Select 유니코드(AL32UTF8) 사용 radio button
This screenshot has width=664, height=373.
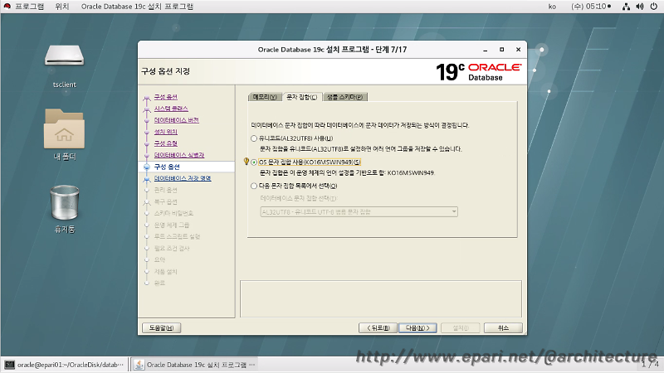point(254,138)
